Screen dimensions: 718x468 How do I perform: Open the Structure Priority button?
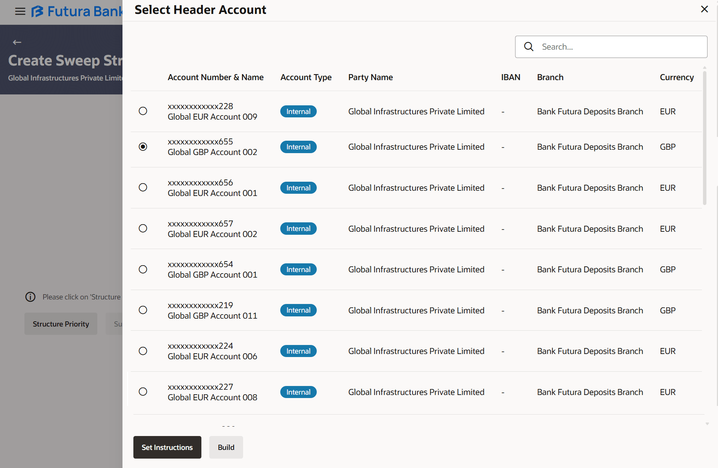[61, 324]
